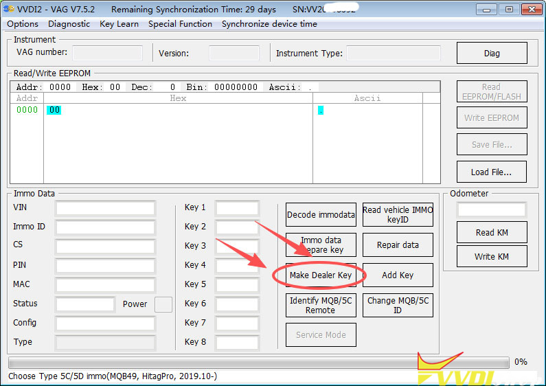Image resolution: width=546 pixels, height=386 pixels.
Task: Click Change MQB/5C ID button
Action: click(x=398, y=306)
